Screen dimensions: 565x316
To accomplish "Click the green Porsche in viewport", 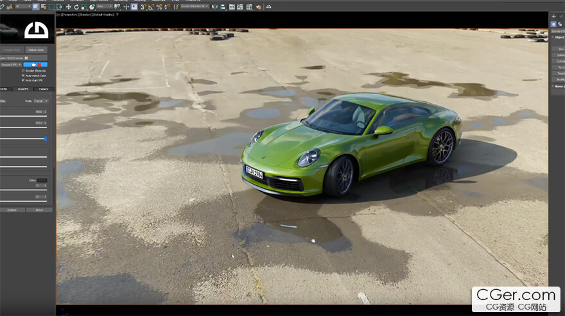I will [x=351, y=145].
